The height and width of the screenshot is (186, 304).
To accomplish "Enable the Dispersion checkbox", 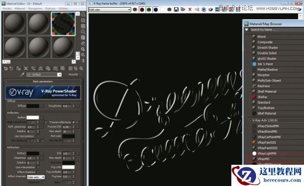I will pyautogui.click(x=44, y=183).
